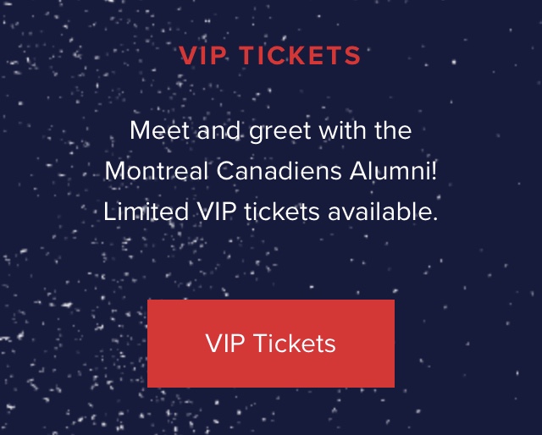Click 'Limited VIP tickets available.' text
Image resolution: width=542 pixels, height=435 pixels.
tap(271, 212)
